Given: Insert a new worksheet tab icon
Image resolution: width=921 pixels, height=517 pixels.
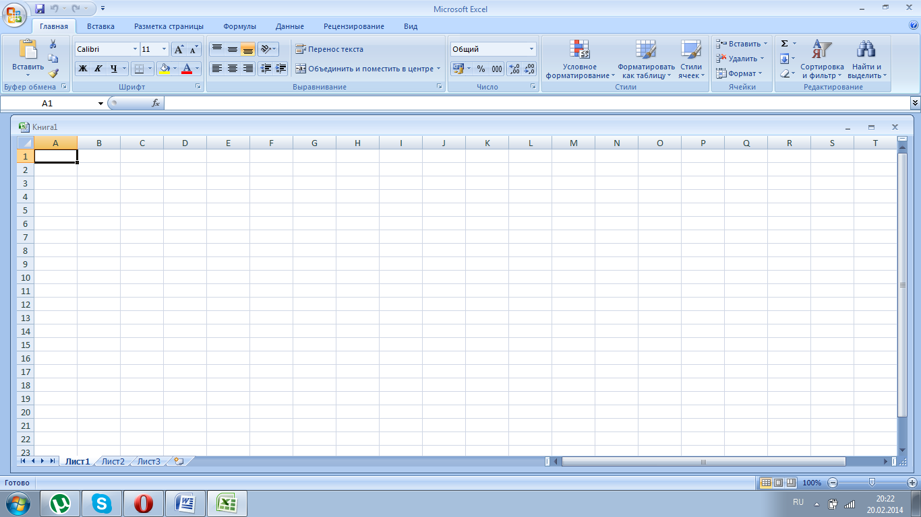Looking at the screenshot, I should [179, 461].
